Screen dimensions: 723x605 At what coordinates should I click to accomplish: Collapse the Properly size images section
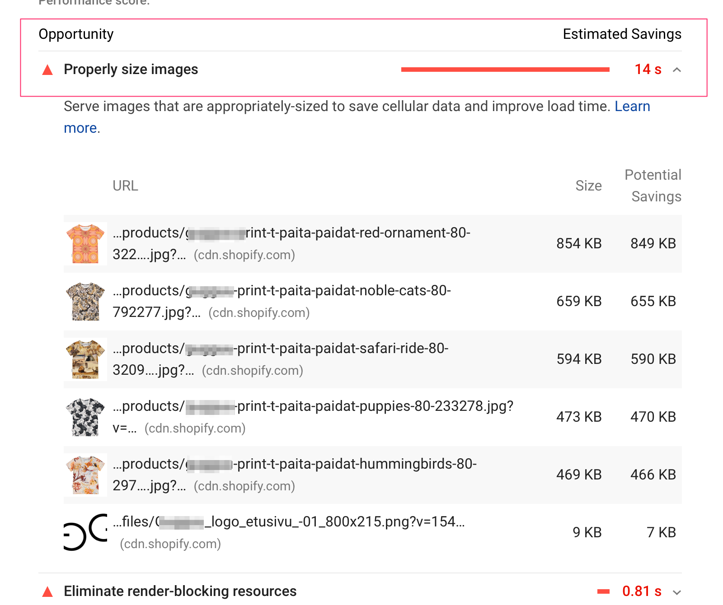tap(676, 70)
